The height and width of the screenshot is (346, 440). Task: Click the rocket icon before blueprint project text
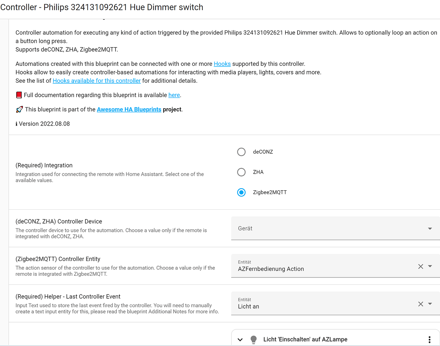pos(19,109)
